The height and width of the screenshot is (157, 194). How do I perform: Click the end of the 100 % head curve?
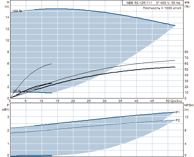pos(175,26)
